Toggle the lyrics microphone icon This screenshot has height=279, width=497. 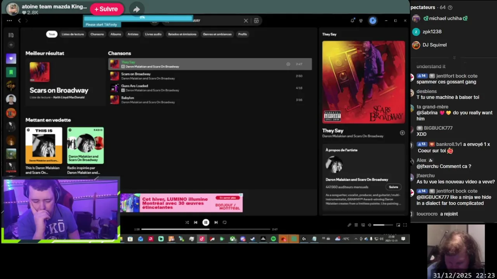[349, 225]
